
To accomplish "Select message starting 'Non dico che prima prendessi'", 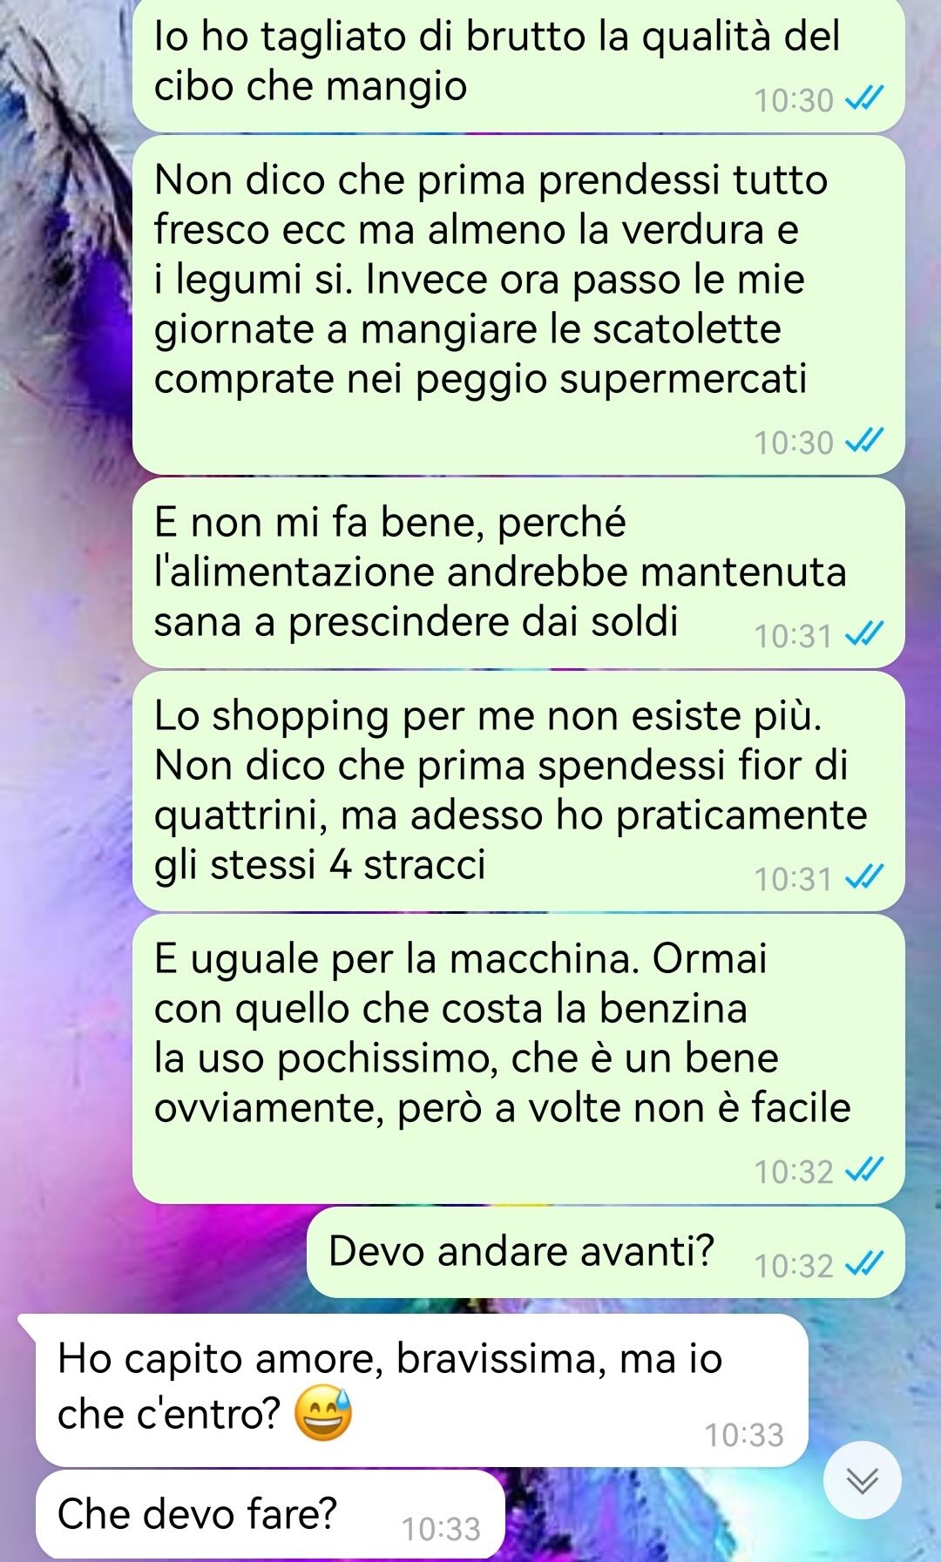I will click(518, 305).
